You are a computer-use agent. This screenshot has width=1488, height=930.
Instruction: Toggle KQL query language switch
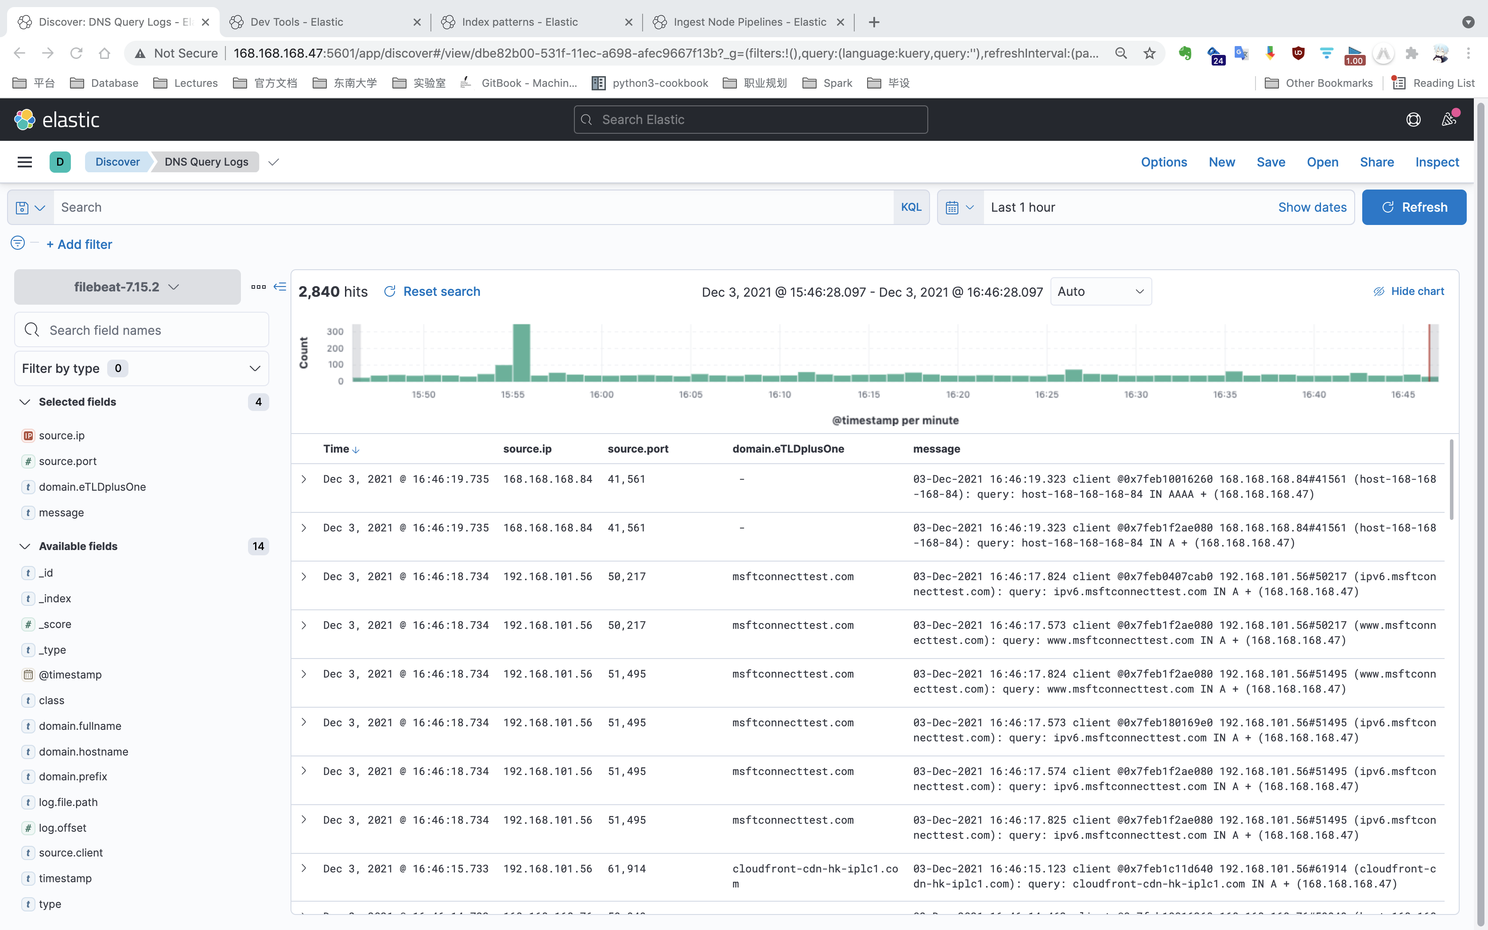click(x=911, y=208)
